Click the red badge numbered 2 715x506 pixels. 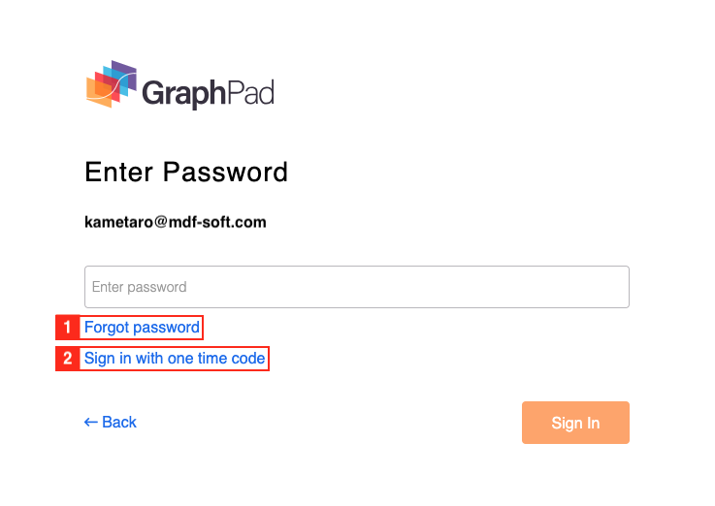tap(67, 359)
